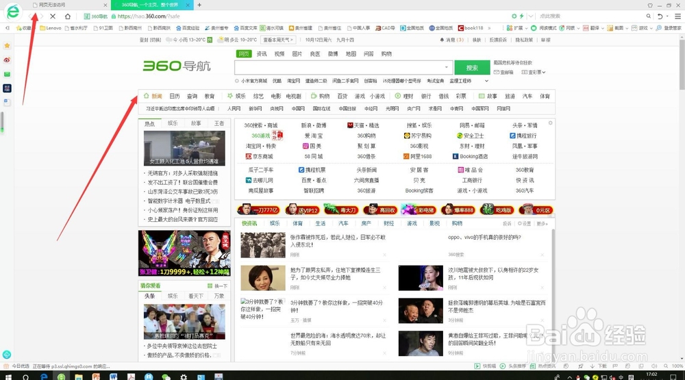Viewport: 685px width, 380px height.
Task: Expand the hot search keywords chevron
Action: point(486,81)
